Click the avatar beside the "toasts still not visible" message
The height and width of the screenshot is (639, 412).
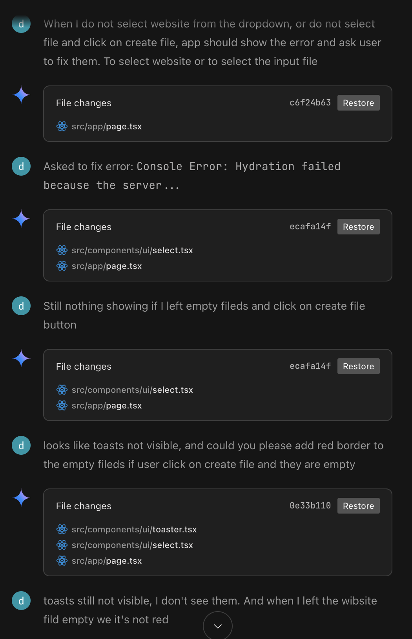pos(21,601)
